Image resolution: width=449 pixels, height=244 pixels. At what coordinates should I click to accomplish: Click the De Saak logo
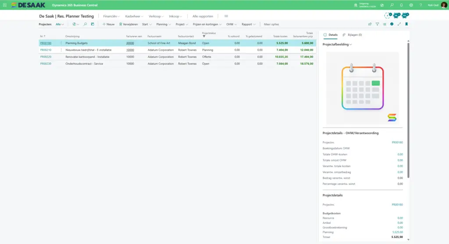(28, 5)
